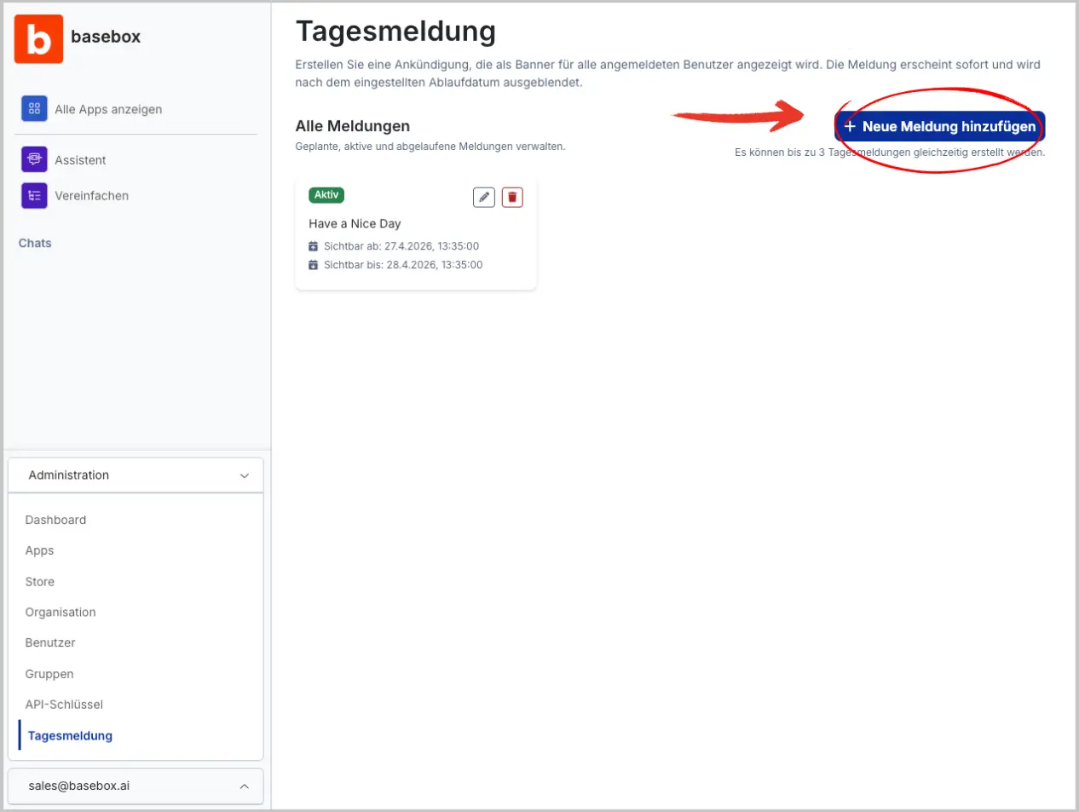Open the Store admin page

40,582
